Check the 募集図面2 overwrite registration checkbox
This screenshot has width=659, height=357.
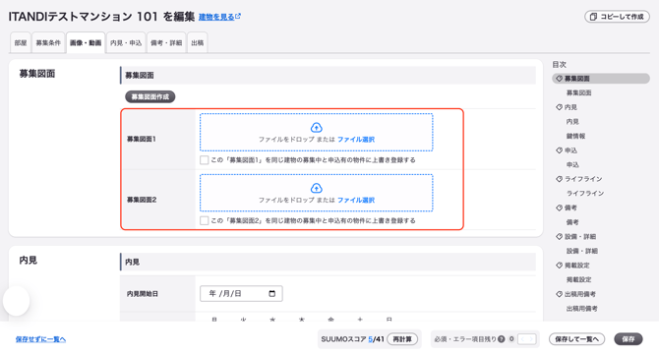tap(205, 220)
